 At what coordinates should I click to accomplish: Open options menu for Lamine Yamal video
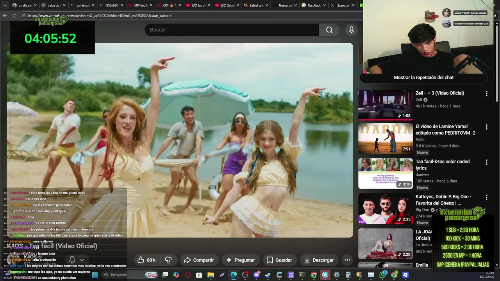point(486,127)
